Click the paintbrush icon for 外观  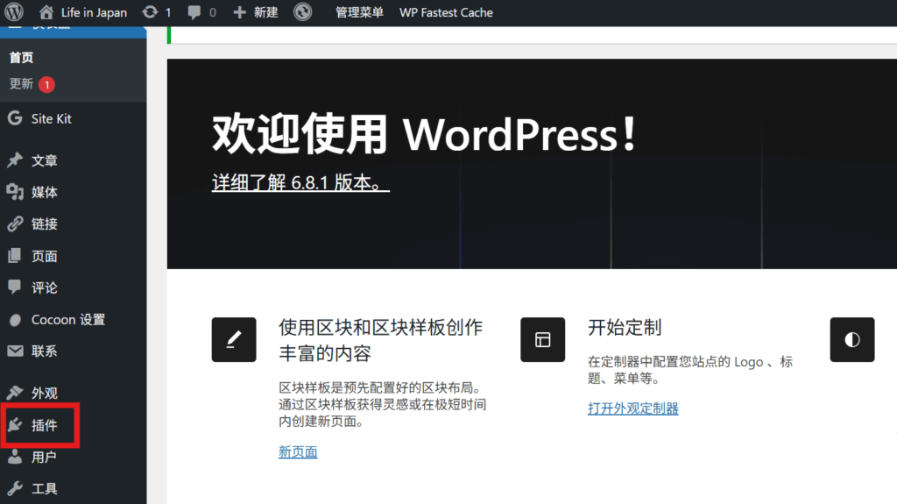click(15, 393)
